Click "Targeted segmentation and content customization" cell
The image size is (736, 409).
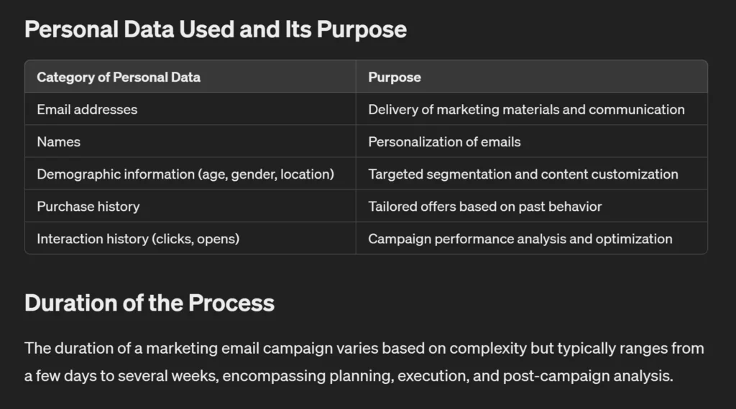(x=523, y=174)
